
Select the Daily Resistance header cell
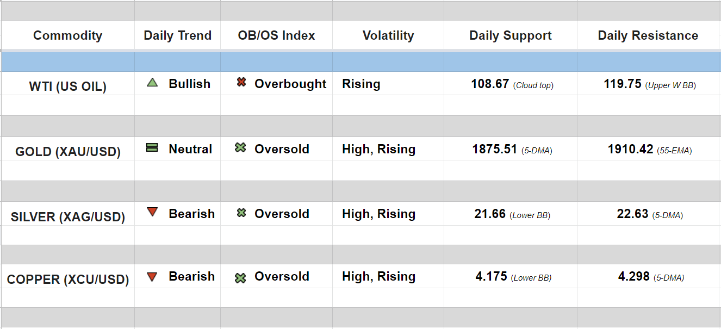point(648,36)
